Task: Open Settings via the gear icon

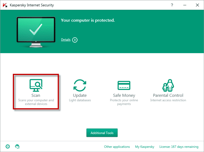Action: tap(8, 146)
